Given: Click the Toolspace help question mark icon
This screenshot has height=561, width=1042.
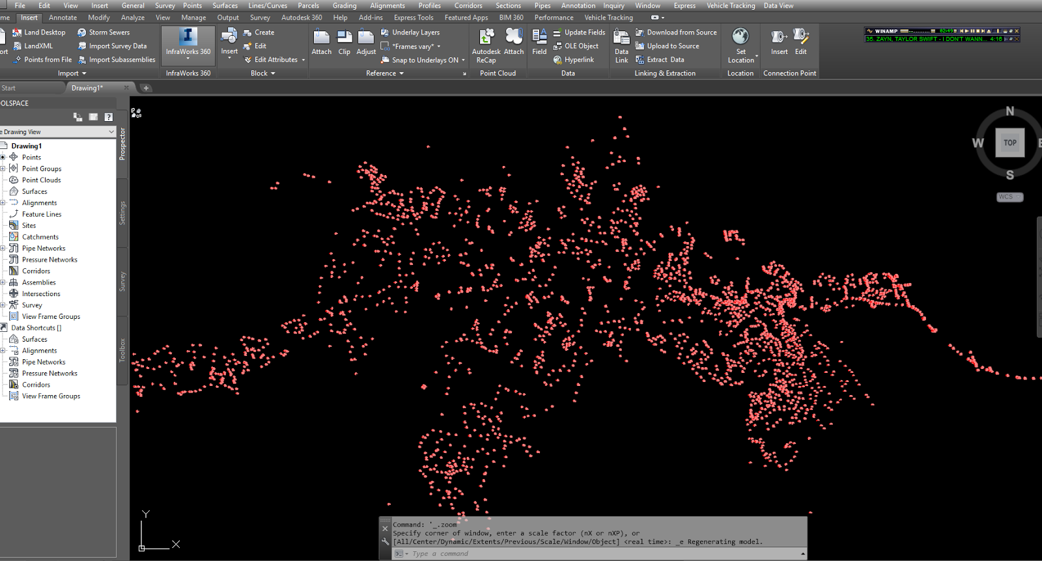Looking at the screenshot, I should click(109, 117).
